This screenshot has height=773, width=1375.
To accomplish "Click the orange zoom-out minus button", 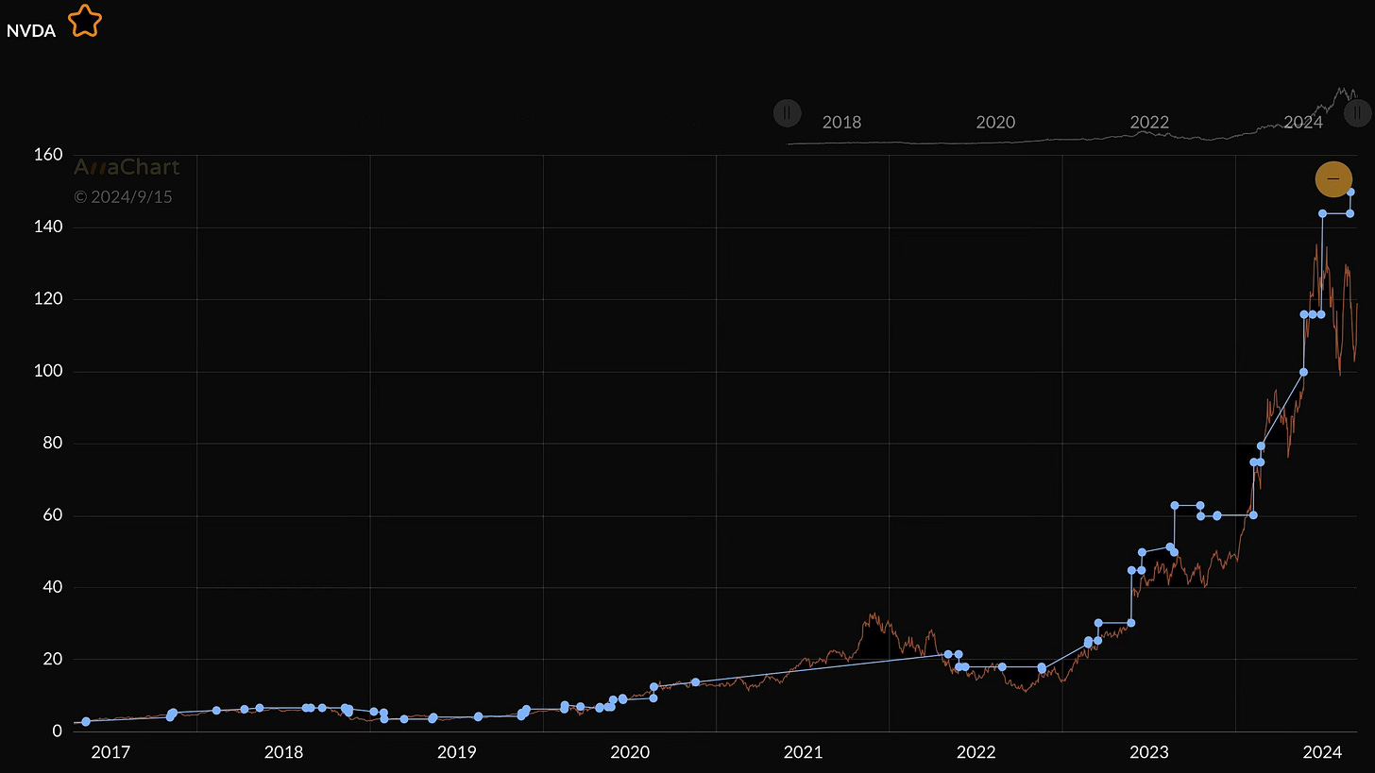I will 1333,178.
